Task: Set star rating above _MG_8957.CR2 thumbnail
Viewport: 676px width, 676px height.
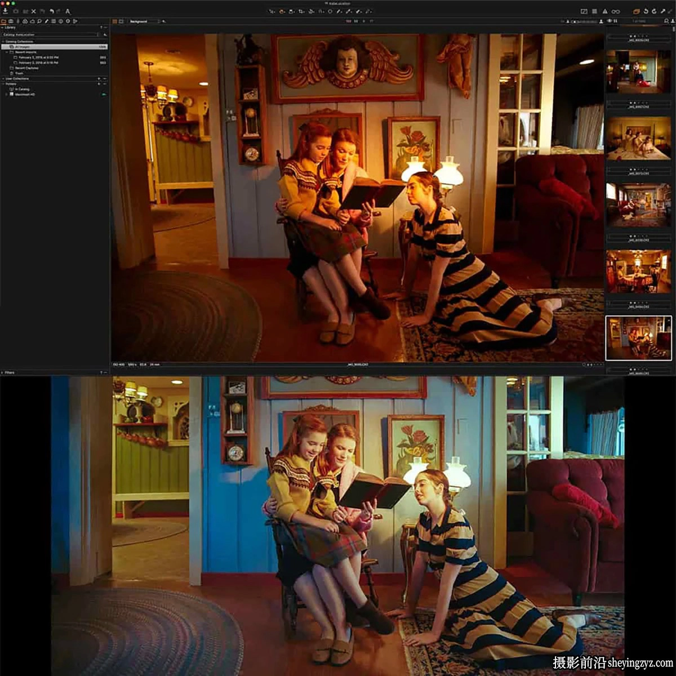Action: click(x=638, y=103)
